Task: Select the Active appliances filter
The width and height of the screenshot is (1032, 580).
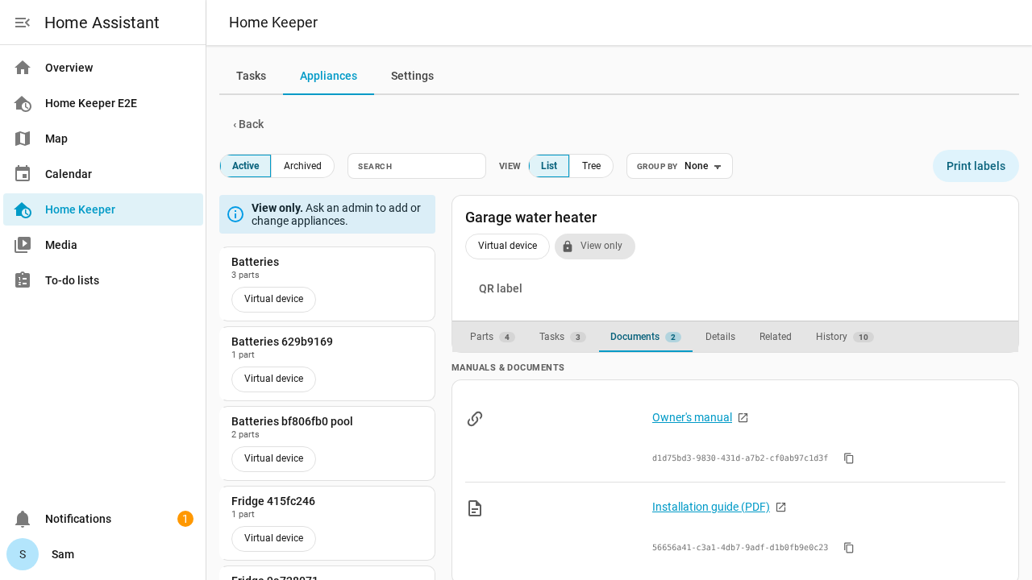Action: click(246, 166)
